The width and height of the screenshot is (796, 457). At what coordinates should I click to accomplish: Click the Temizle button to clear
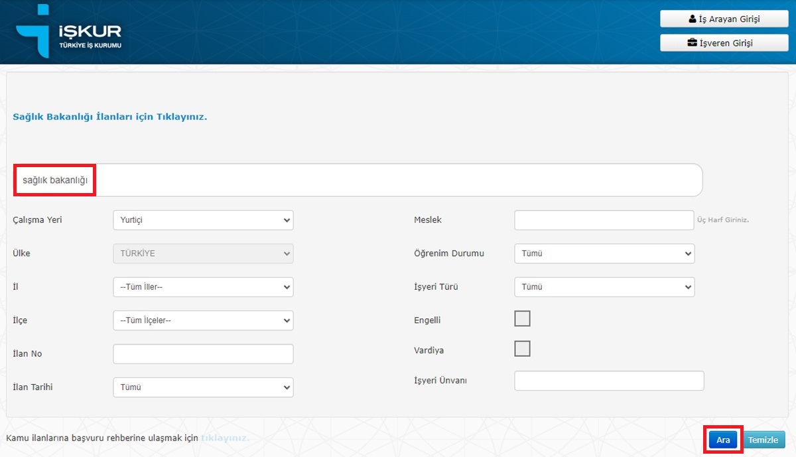(763, 440)
